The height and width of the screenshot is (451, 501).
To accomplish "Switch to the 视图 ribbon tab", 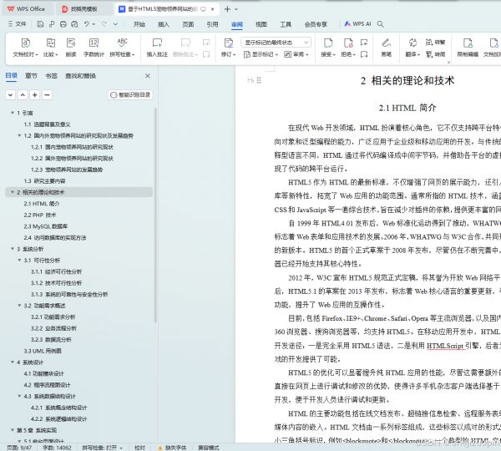I will 261,24.
